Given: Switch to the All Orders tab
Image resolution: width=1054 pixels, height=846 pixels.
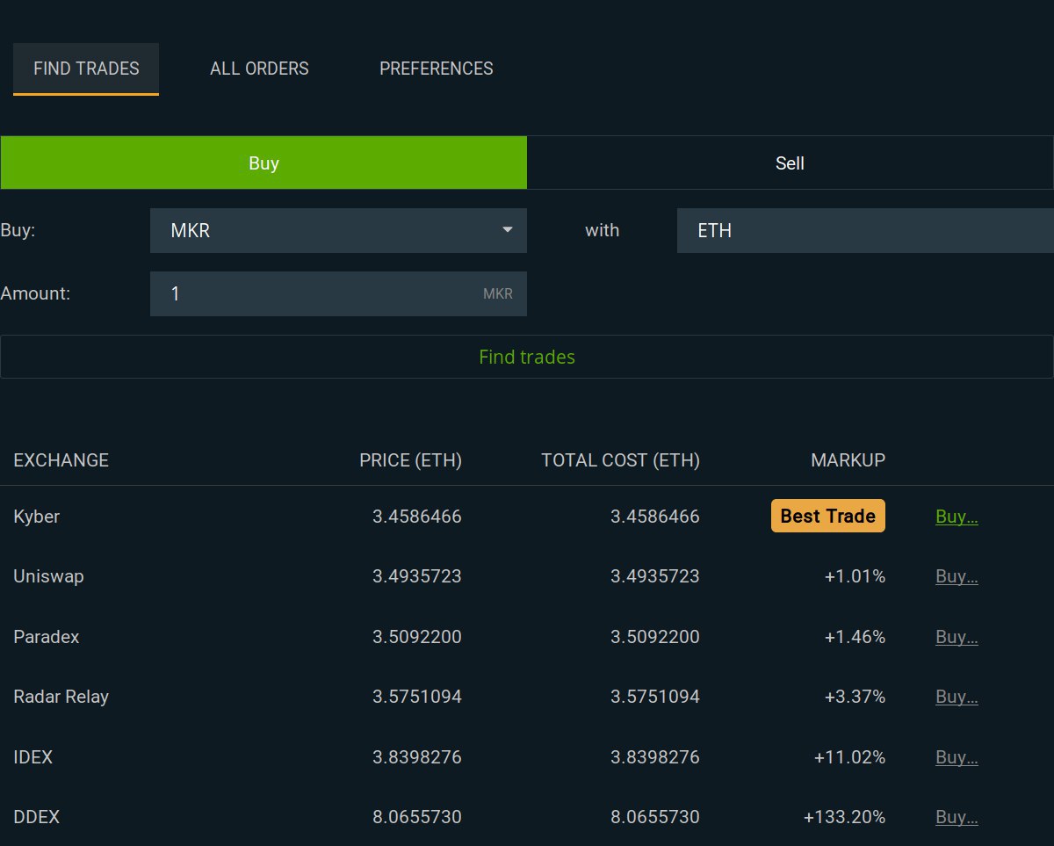Looking at the screenshot, I should (259, 69).
